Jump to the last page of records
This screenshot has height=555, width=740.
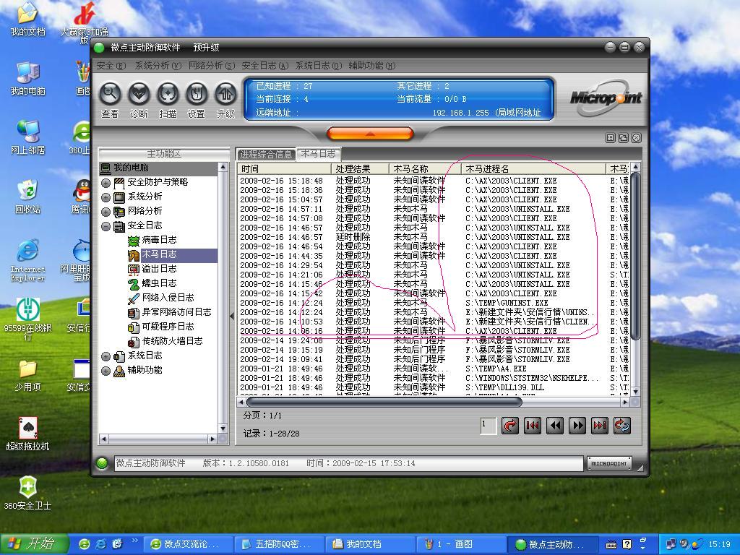[600, 426]
